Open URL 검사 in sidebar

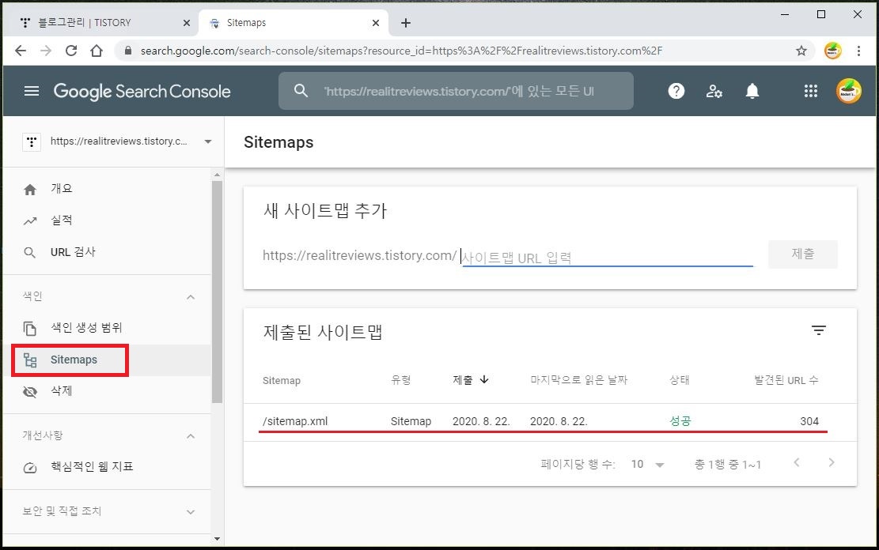click(107, 253)
